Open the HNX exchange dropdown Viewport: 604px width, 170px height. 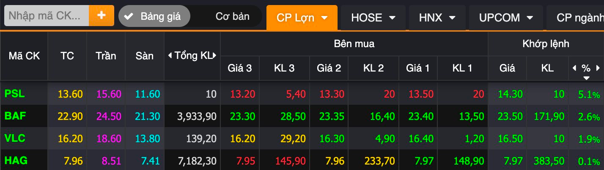click(437, 18)
